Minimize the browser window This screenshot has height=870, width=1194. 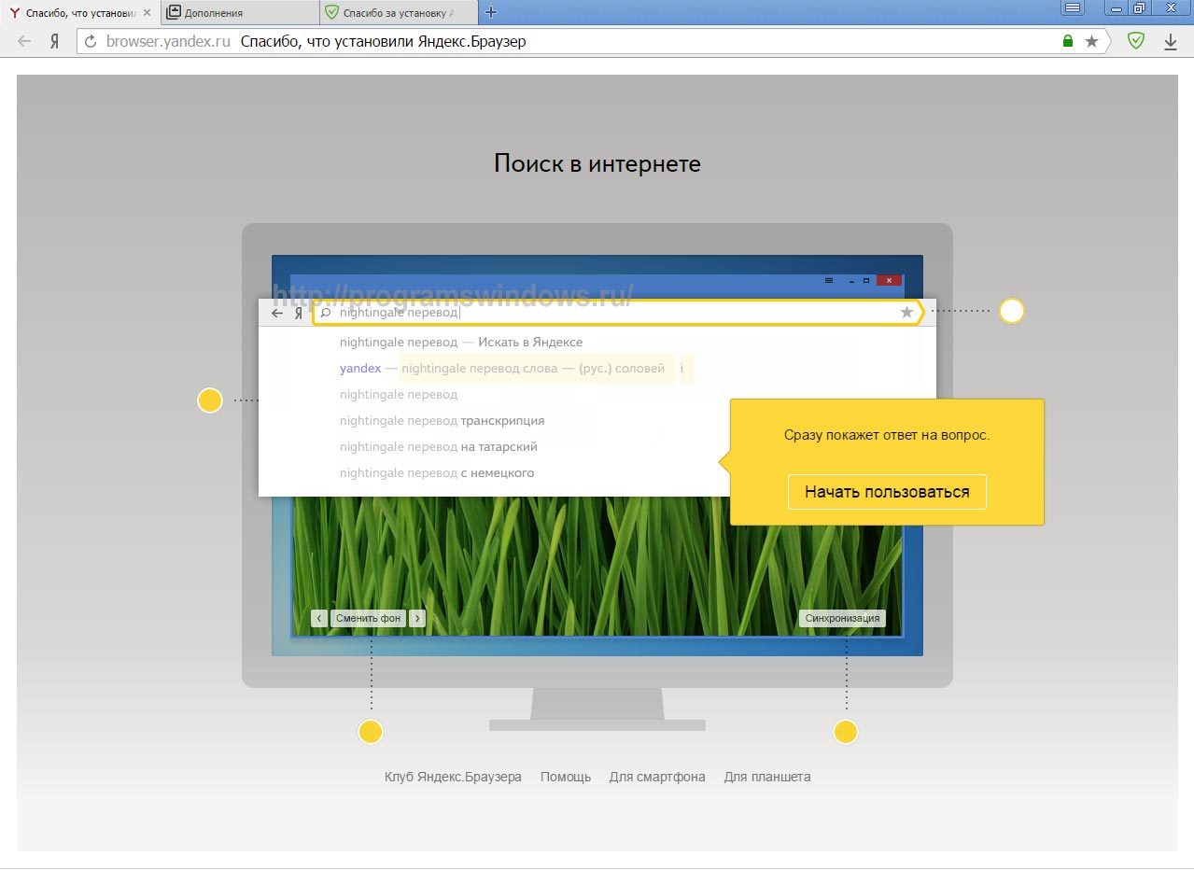1117,7
